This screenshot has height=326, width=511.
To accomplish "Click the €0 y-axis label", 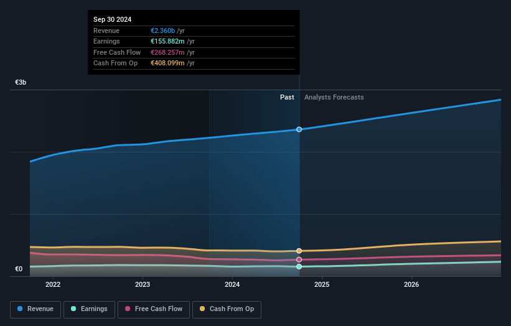I will click(19, 269).
